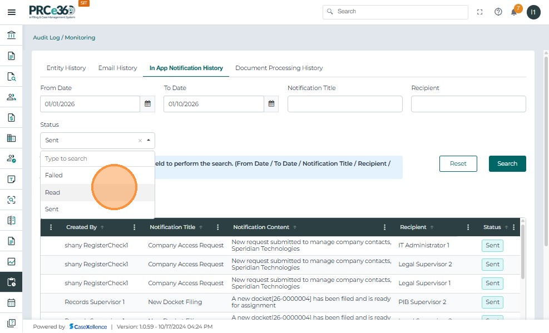Open the notifications bell icon
Viewport: 549px width, 333px height.
click(x=514, y=12)
